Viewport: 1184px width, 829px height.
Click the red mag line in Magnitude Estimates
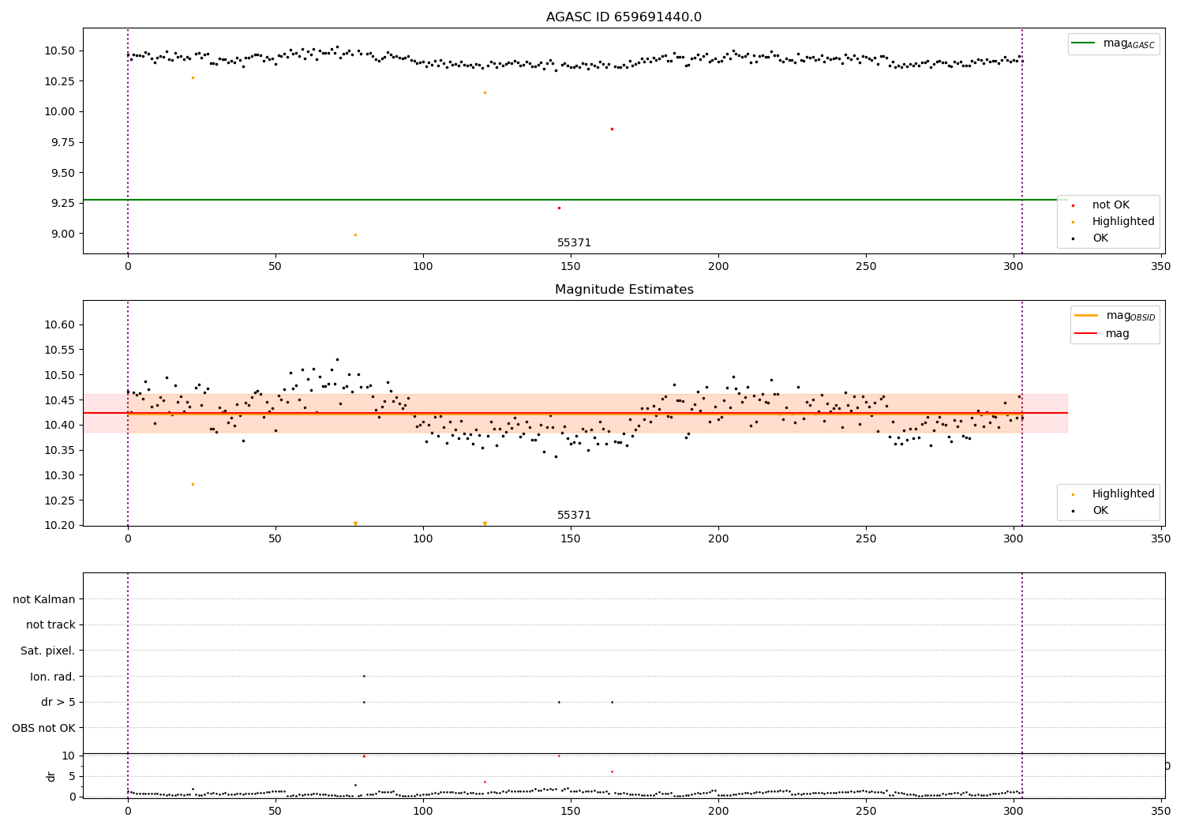coord(575,413)
